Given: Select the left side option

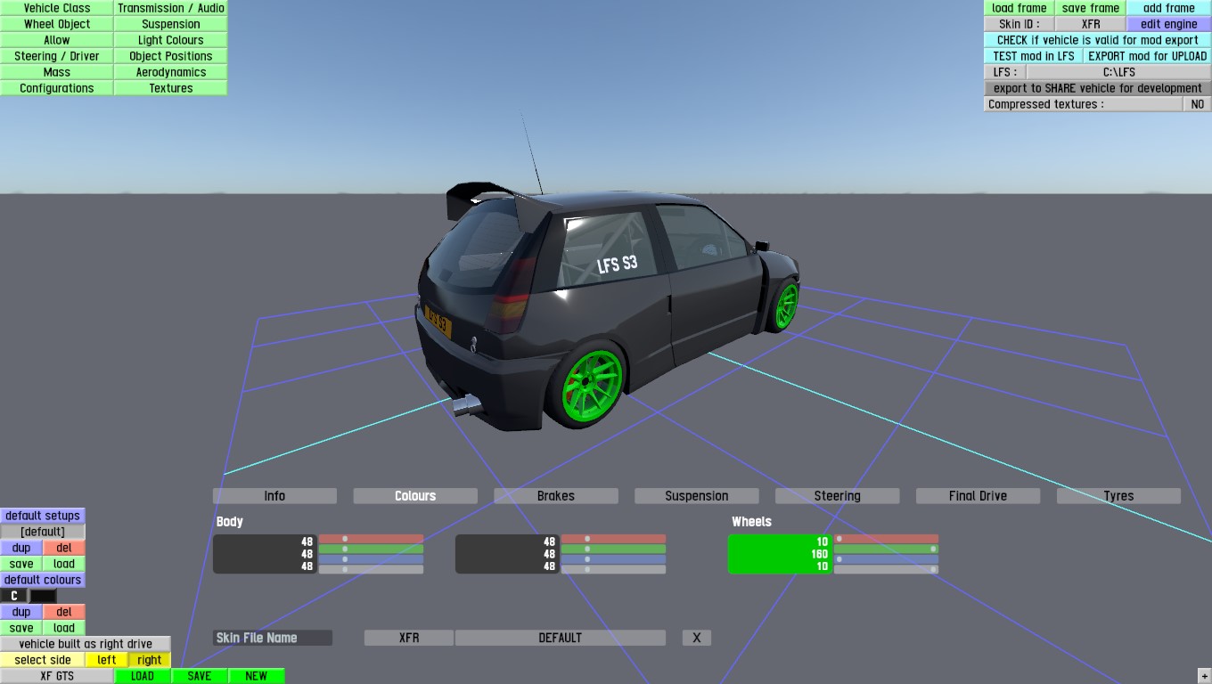Looking at the screenshot, I should (107, 660).
